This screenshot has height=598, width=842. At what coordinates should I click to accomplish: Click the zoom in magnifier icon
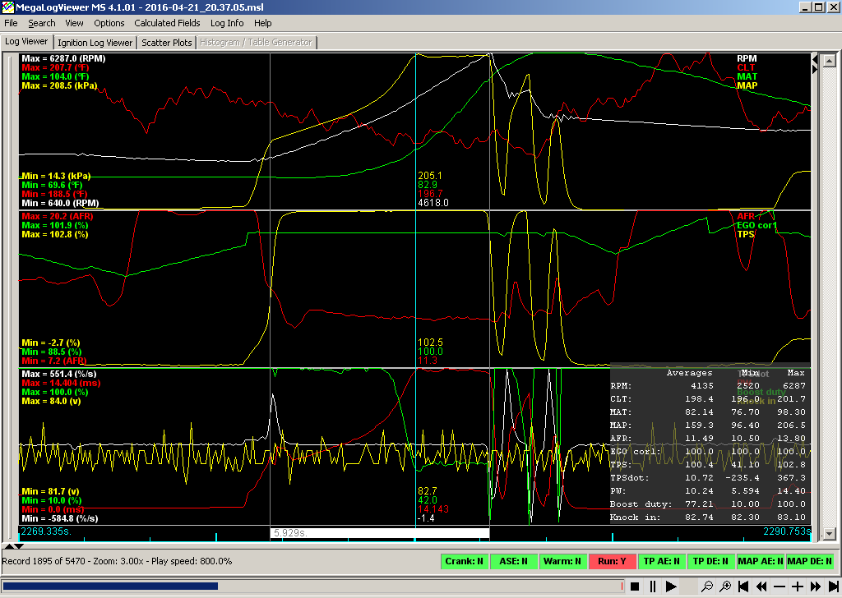click(x=725, y=586)
